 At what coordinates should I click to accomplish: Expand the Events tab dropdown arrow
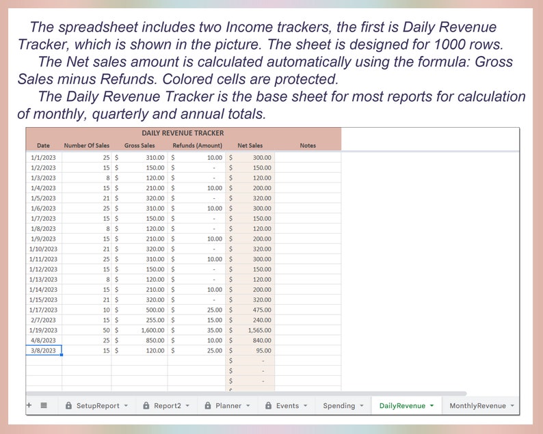point(306,405)
